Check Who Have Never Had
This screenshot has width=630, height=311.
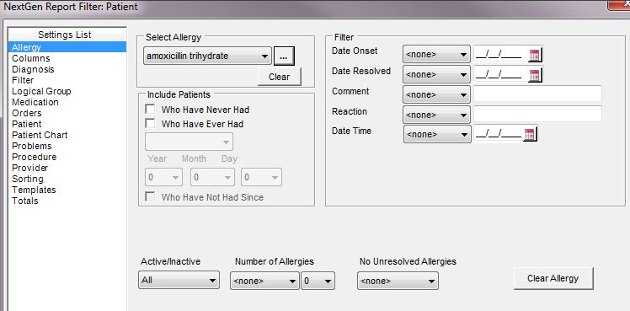pyautogui.click(x=150, y=110)
